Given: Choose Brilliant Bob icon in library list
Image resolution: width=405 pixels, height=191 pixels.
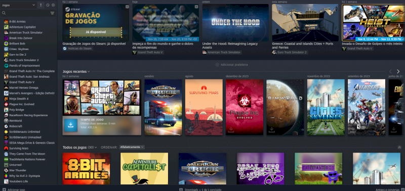Looking at the screenshot, I should [6, 43].
